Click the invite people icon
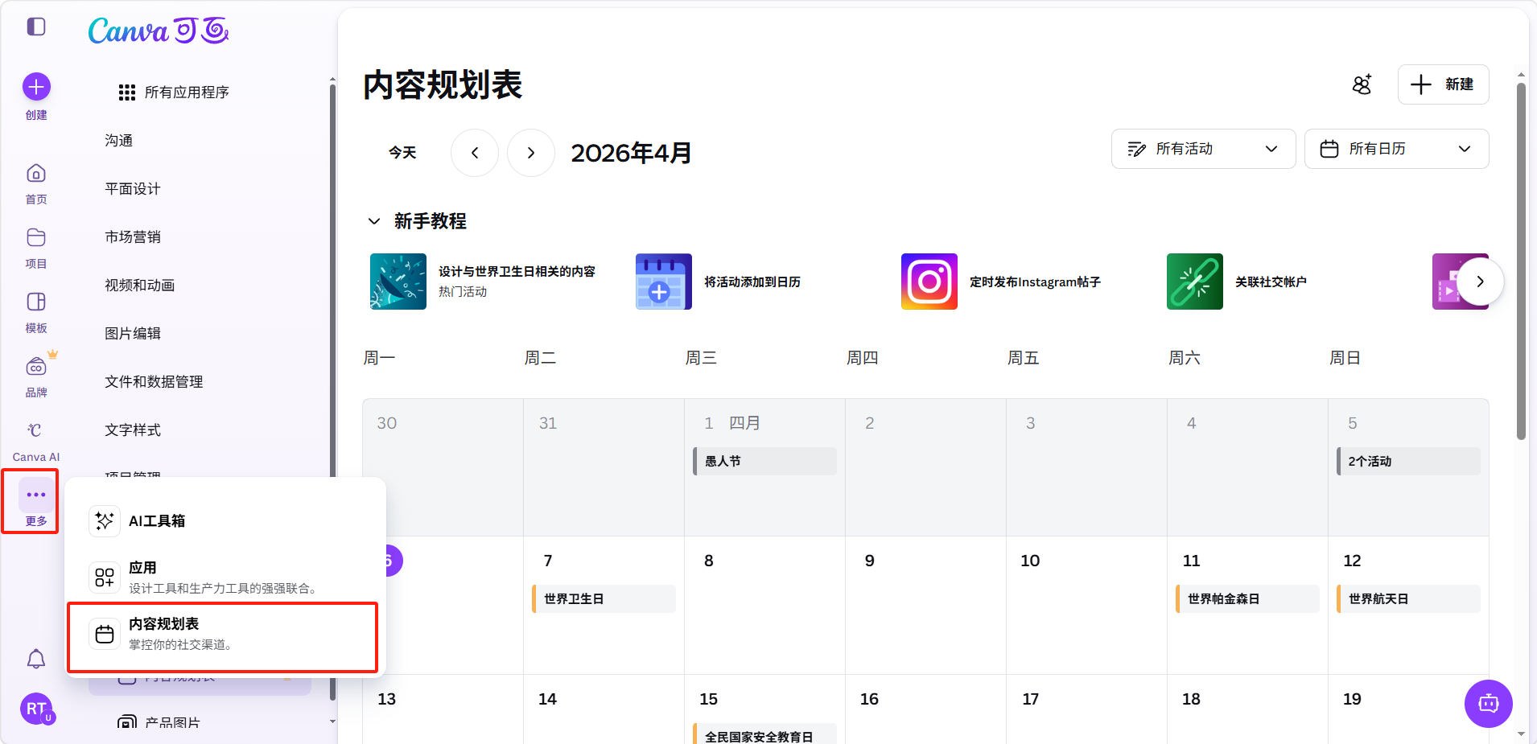 pyautogui.click(x=1362, y=84)
